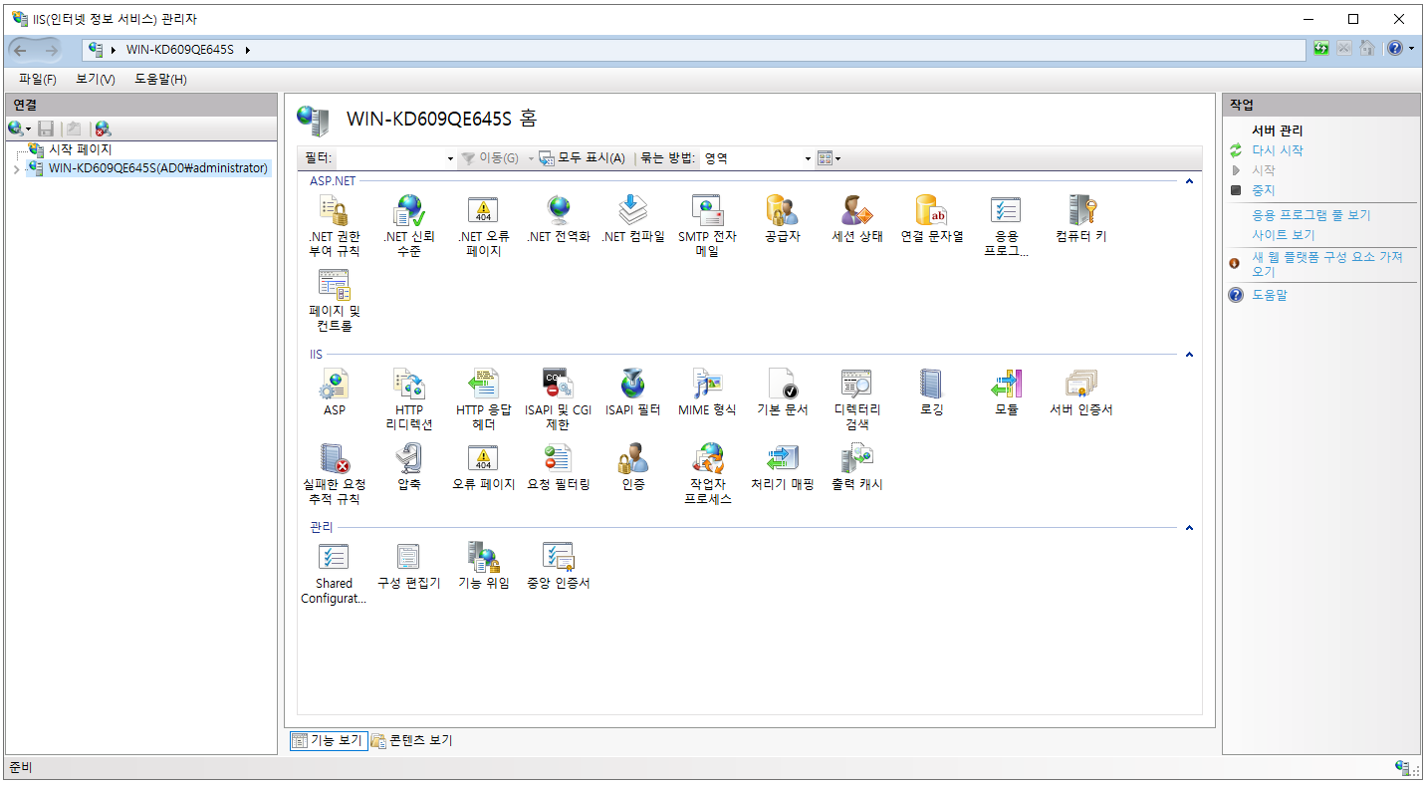Open 서버 인증서 feature
This screenshot has width=1427, height=785.
click(x=1081, y=392)
